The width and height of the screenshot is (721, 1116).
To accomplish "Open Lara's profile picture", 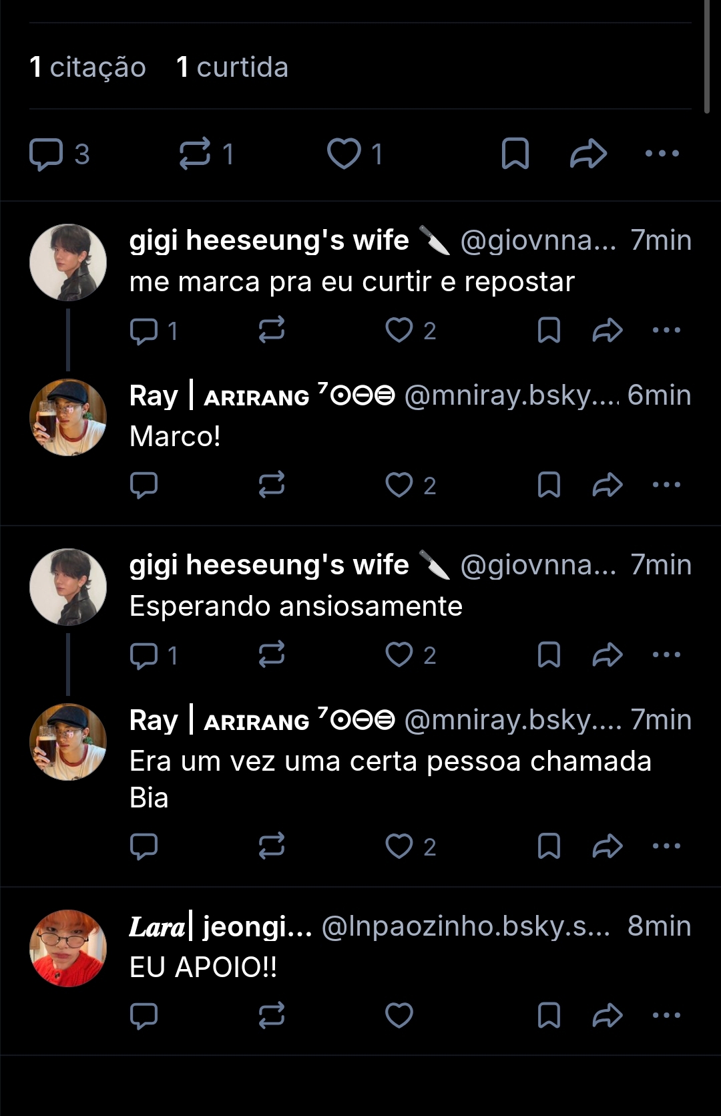I will [x=68, y=948].
